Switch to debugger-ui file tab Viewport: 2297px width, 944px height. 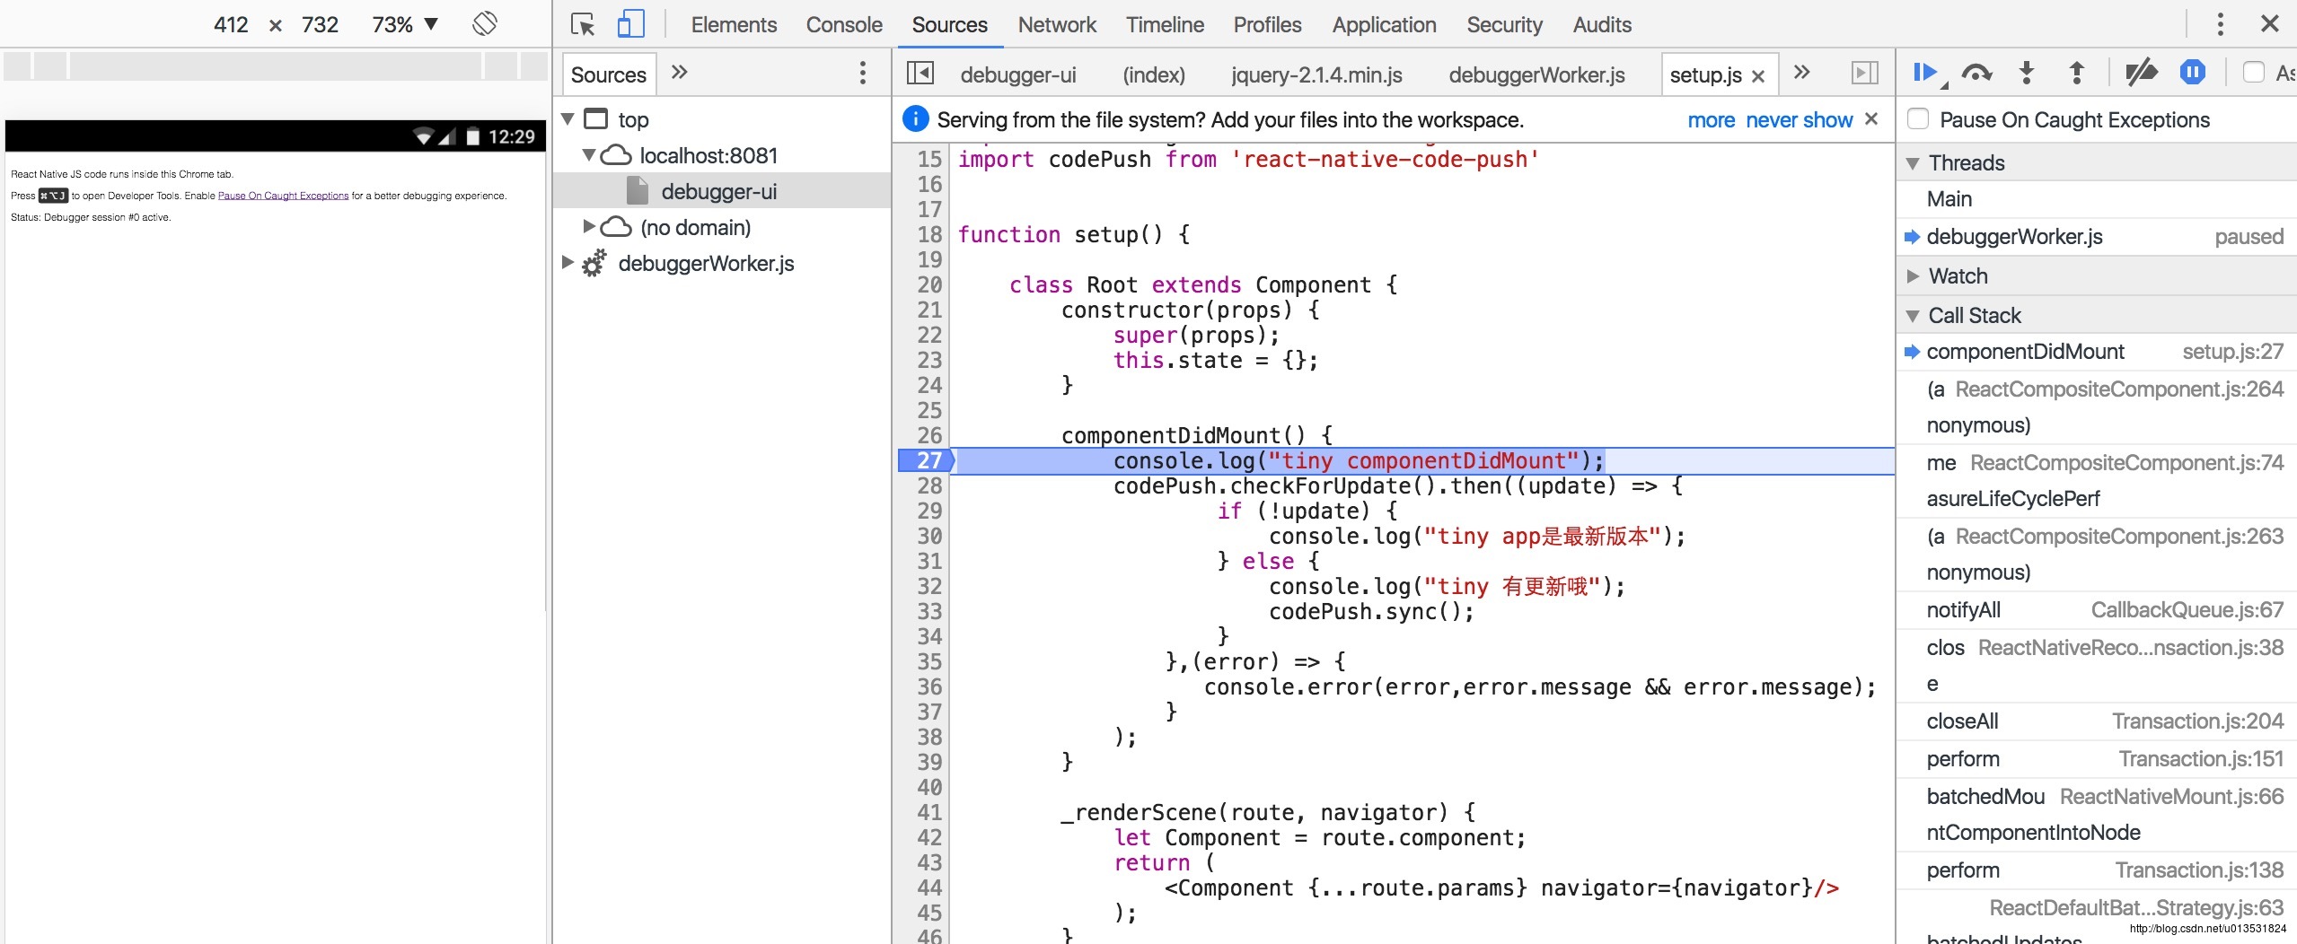click(1018, 74)
